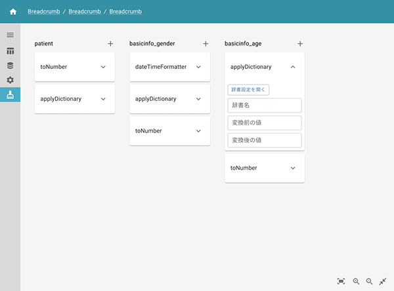The image size is (394, 291).
Task: Click the 辞書設定を開く button
Action: (x=248, y=90)
